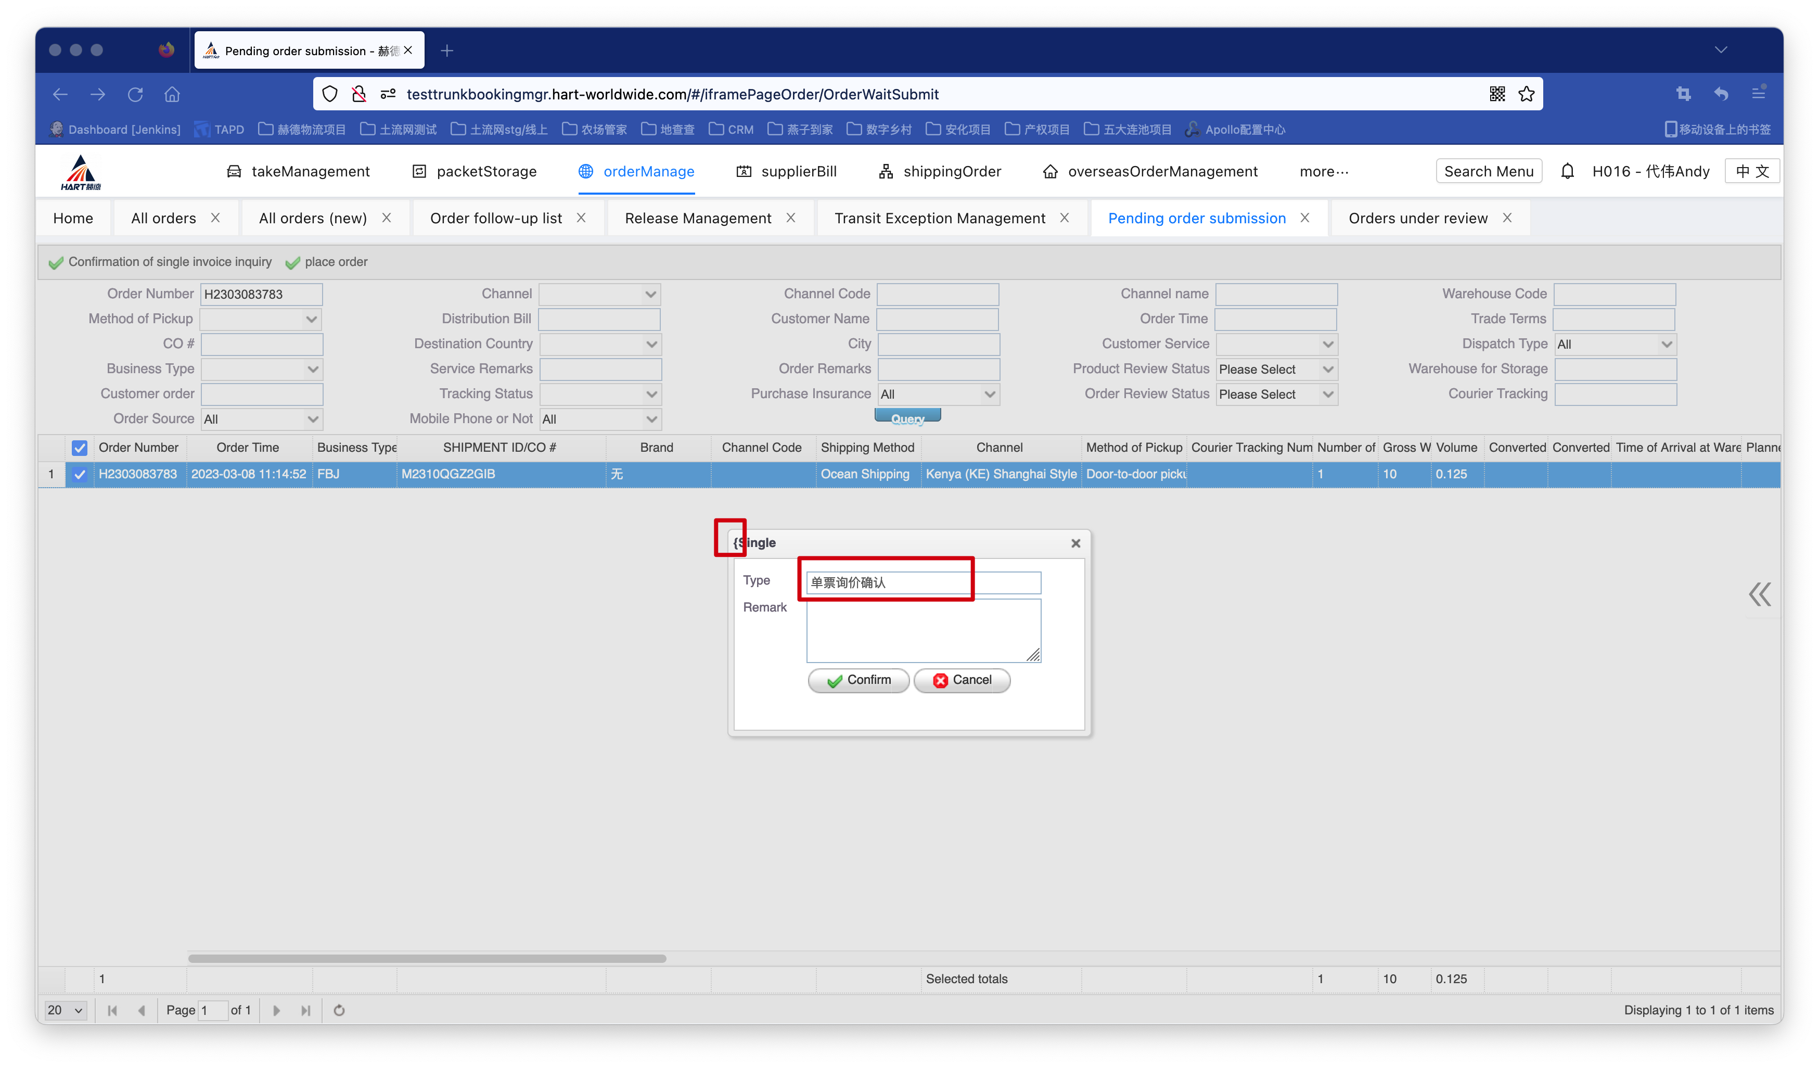Open the page size dropdown showing 20
This screenshot has width=1819, height=1068.
pyautogui.click(x=65, y=1010)
